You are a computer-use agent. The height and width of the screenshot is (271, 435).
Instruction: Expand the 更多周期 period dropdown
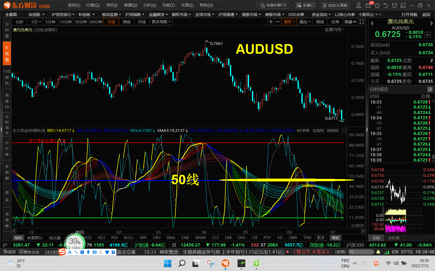click(x=160, y=22)
